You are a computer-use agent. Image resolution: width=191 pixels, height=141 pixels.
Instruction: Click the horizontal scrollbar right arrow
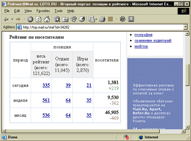point(183,131)
